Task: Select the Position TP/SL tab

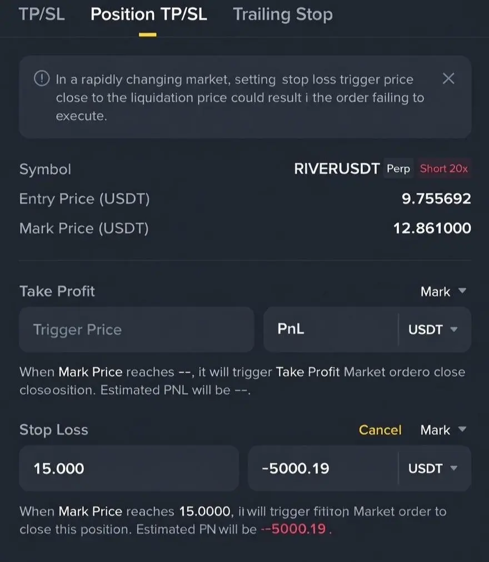Action: tap(148, 14)
